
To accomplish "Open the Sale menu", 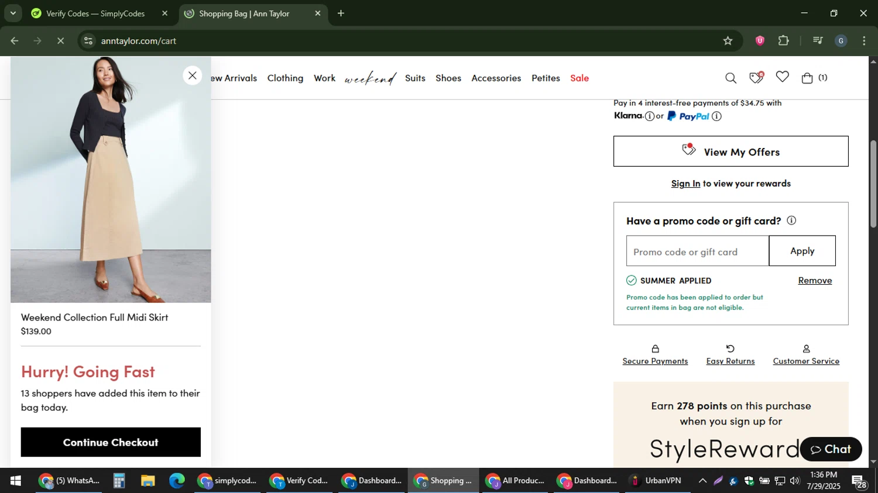I will 579,78.
